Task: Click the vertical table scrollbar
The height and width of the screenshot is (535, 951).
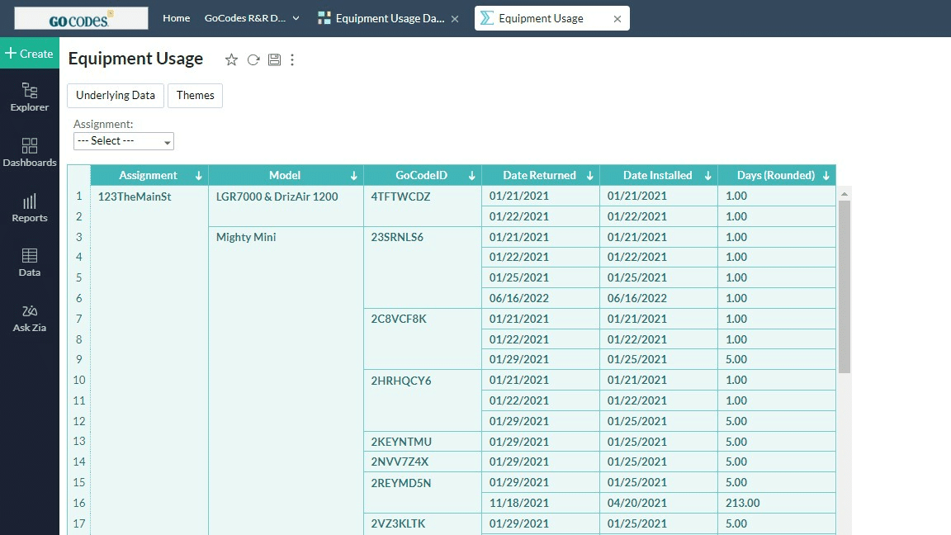Action: (845, 285)
